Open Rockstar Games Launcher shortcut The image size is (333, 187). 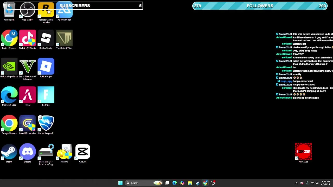46,12
